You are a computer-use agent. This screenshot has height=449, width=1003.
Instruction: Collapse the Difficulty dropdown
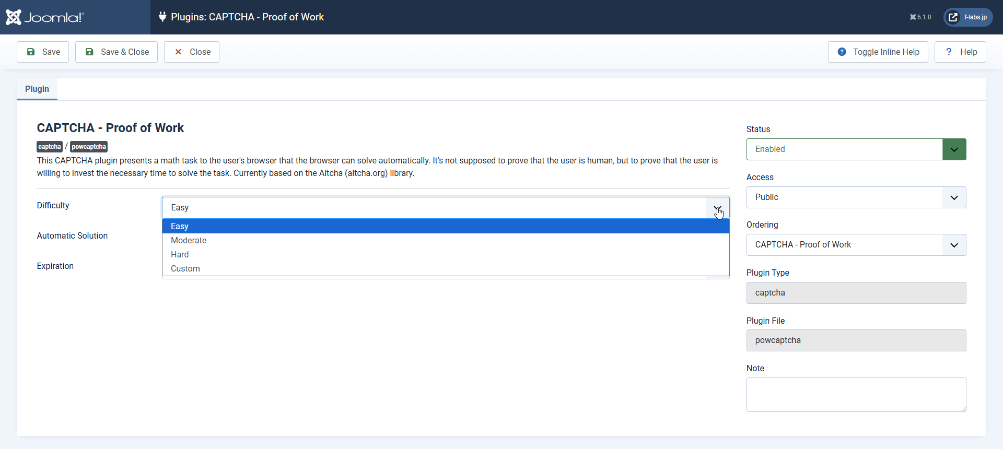pyautogui.click(x=446, y=207)
